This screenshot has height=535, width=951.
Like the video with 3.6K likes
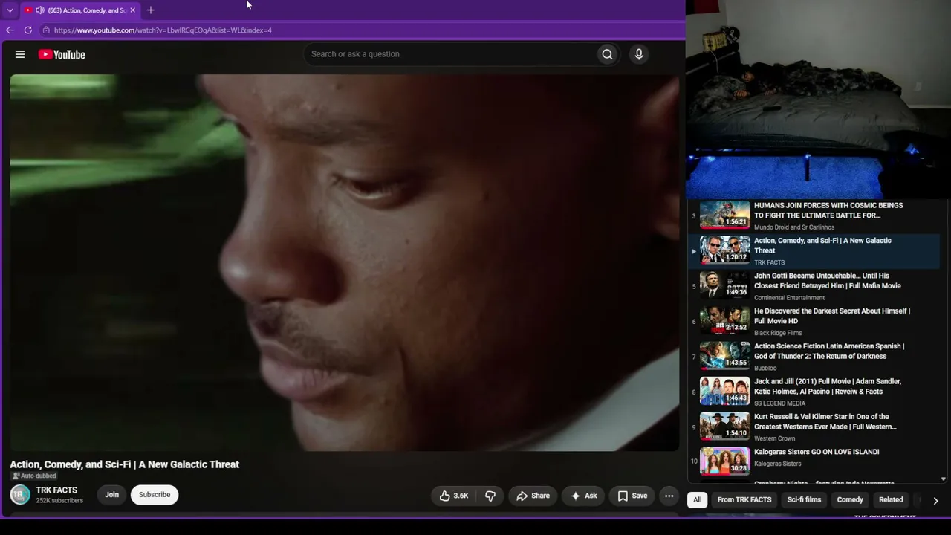454,496
